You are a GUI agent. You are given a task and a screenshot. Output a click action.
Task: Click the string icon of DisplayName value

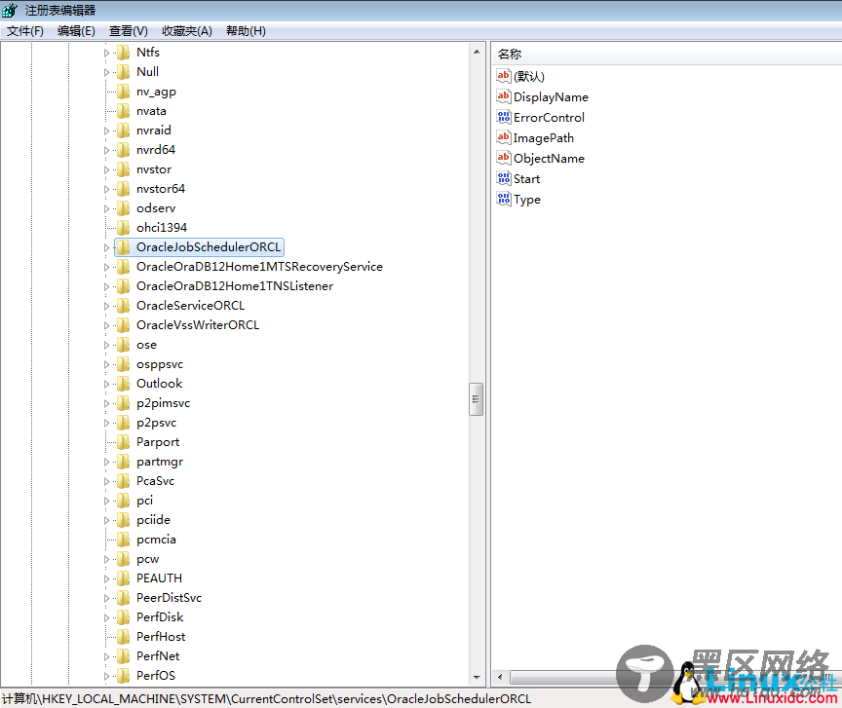[504, 96]
